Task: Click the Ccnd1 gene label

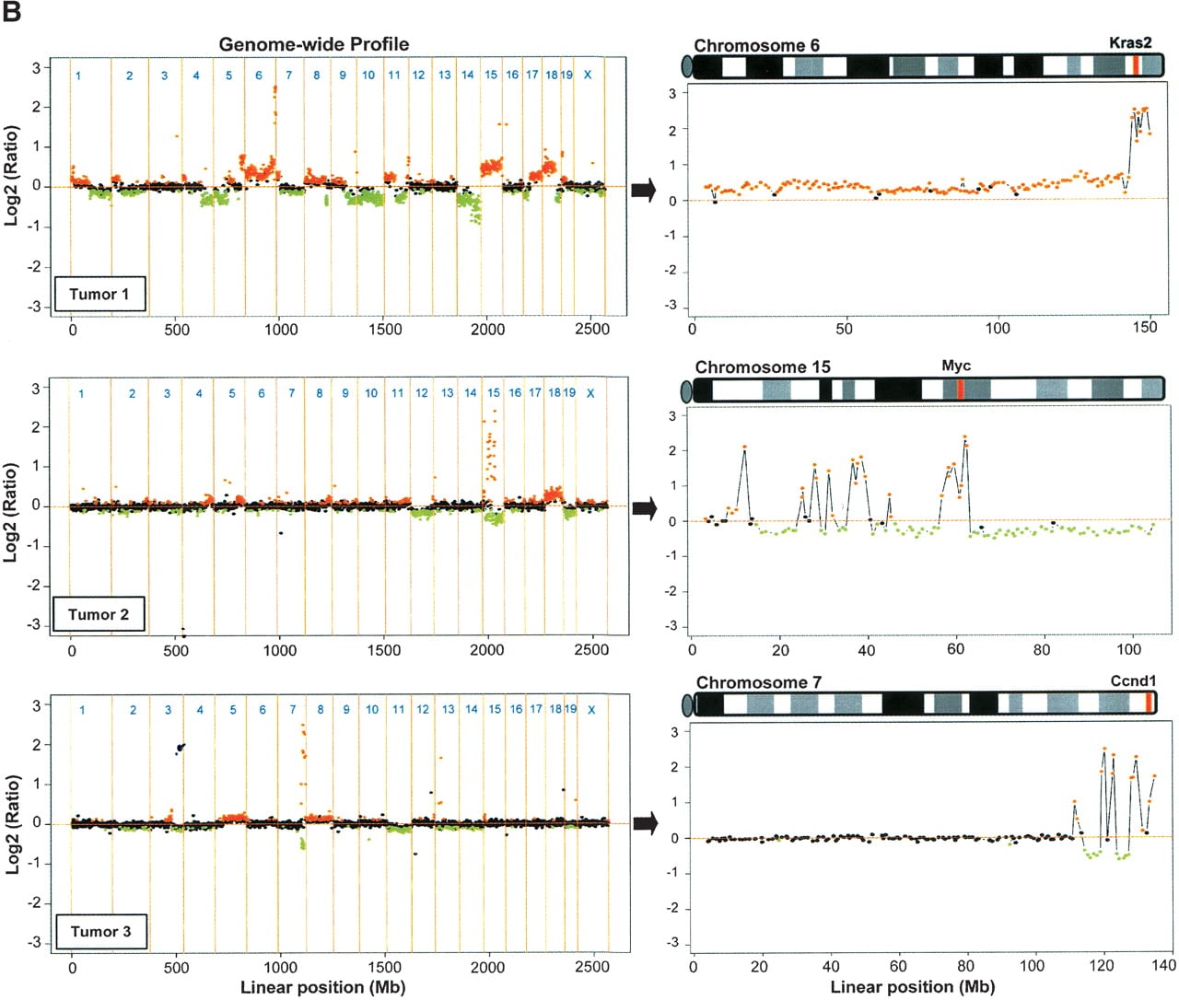Action: (1133, 681)
